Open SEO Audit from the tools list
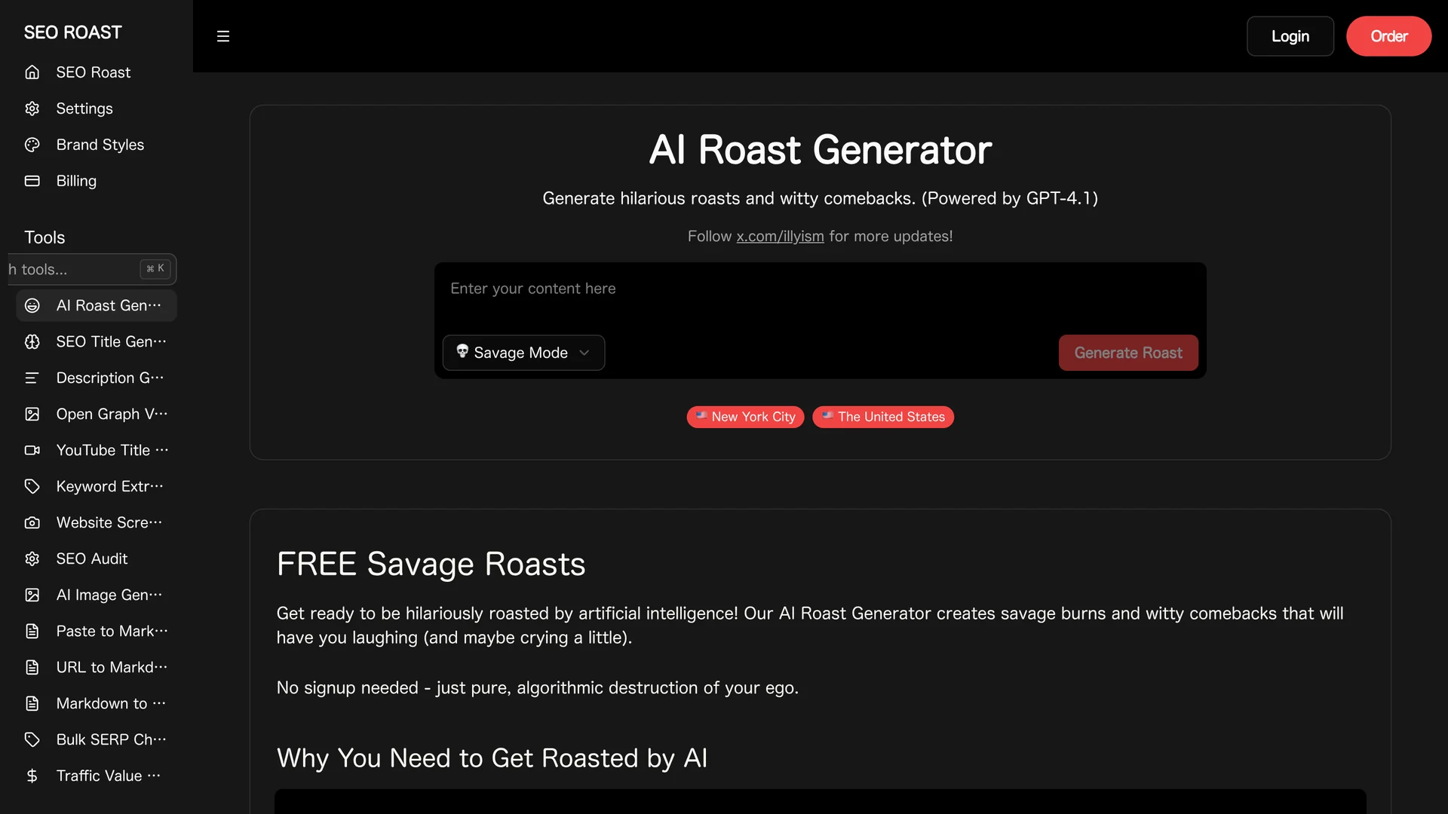 (96, 558)
